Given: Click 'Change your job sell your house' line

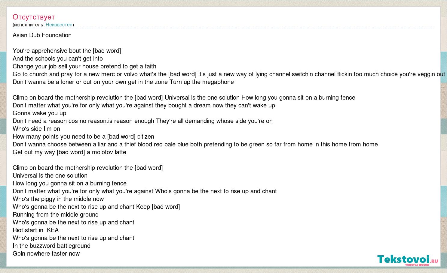Looking at the screenshot, I should [x=84, y=66].
